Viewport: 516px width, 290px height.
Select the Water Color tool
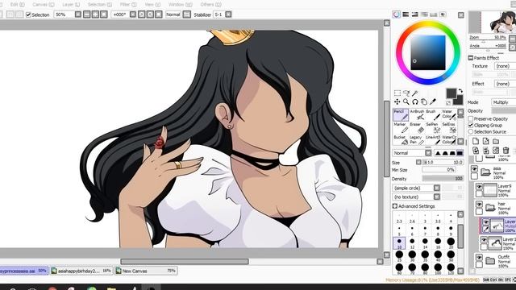tap(449, 115)
